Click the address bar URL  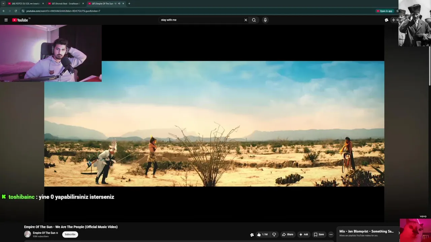[x=63, y=11]
